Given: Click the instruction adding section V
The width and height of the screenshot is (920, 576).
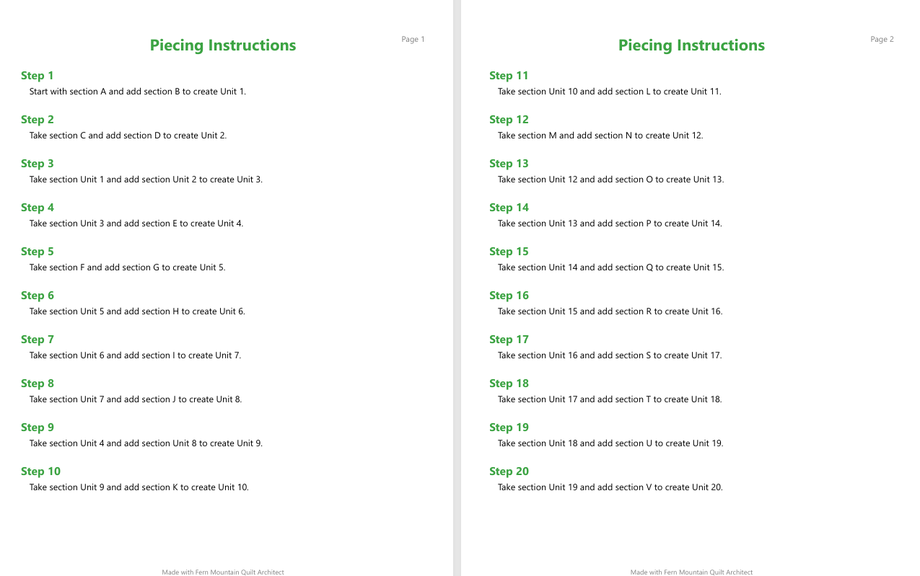Looking at the screenshot, I should [x=610, y=487].
